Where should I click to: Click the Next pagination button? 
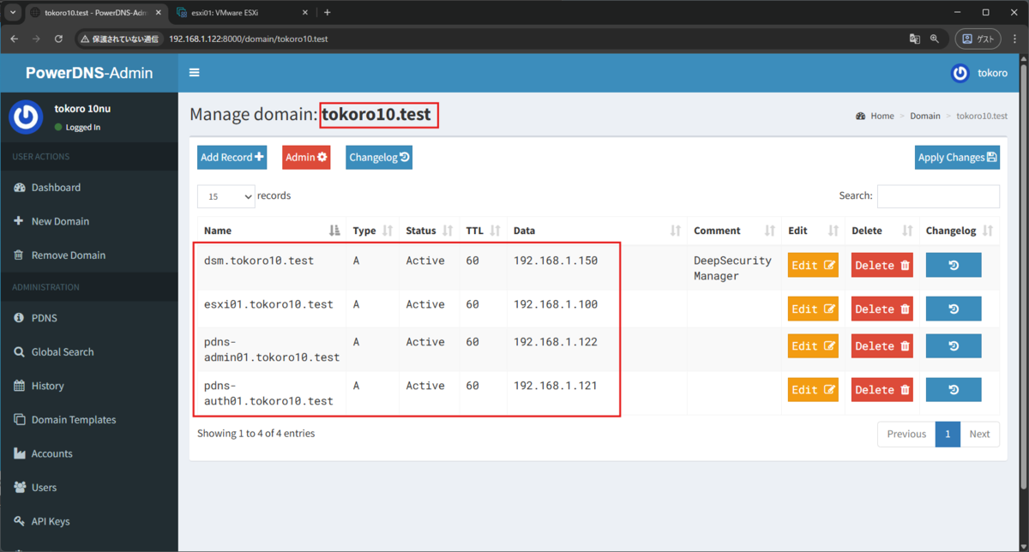click(979, 434)
